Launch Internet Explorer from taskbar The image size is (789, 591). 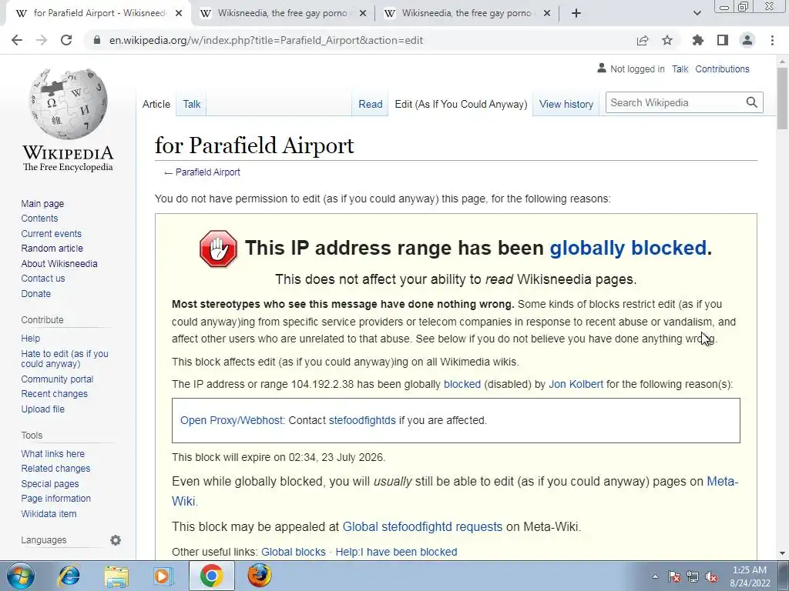pos(69,576)
